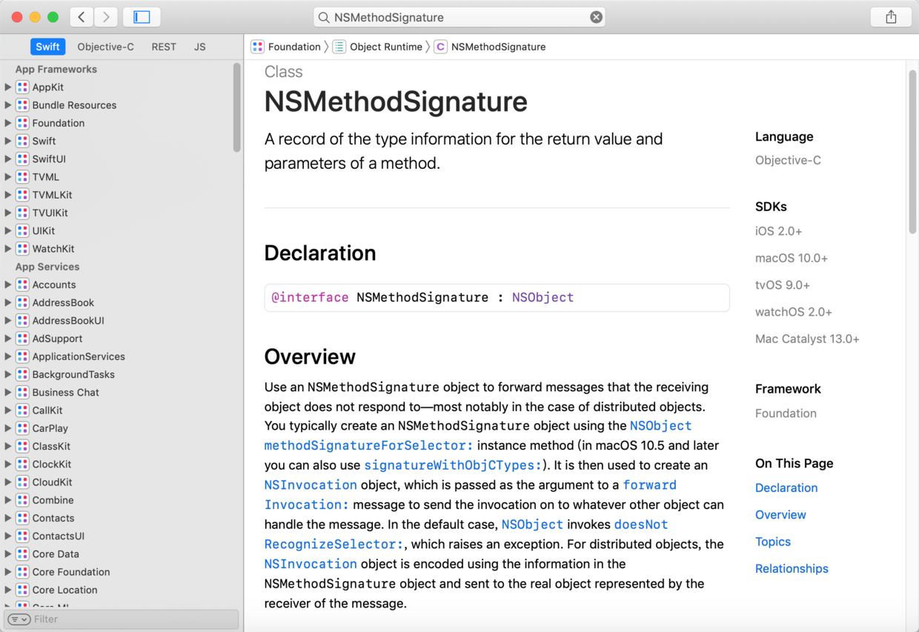Viewport: 919px width, 632px height.
Task: Toggle the sidebar navigator button
Action: tap(142, 17)
